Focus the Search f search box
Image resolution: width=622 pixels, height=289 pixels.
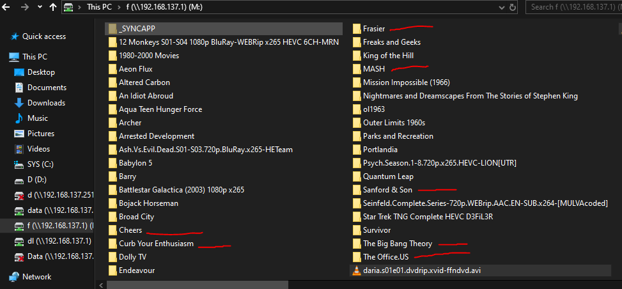[573, 7]
